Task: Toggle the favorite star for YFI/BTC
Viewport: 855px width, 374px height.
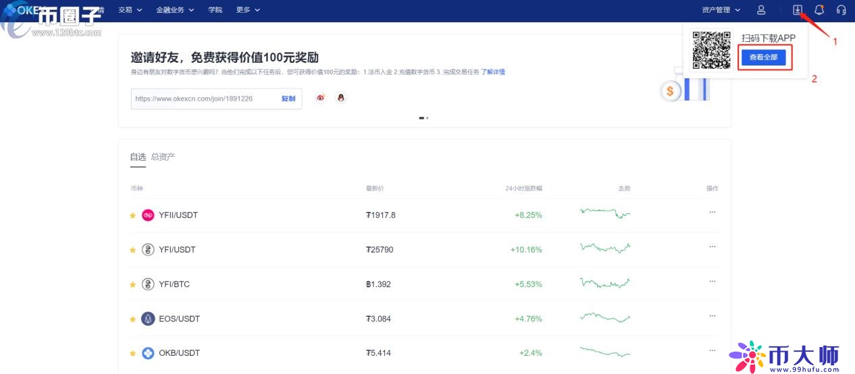Action: (x=133, y=284)
